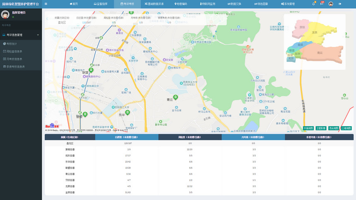Open the flag messages icon
This screenshot has width=356, height=200.
322,4
